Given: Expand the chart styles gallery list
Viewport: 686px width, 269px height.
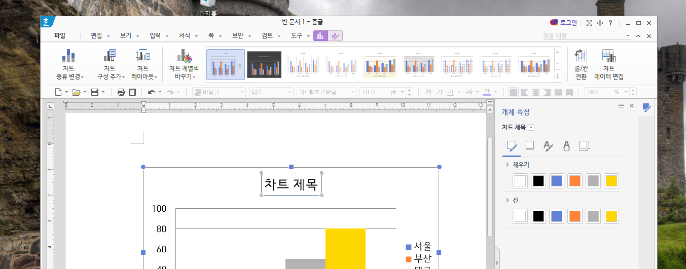Looking at the screenshot, I should coord(558,76).
